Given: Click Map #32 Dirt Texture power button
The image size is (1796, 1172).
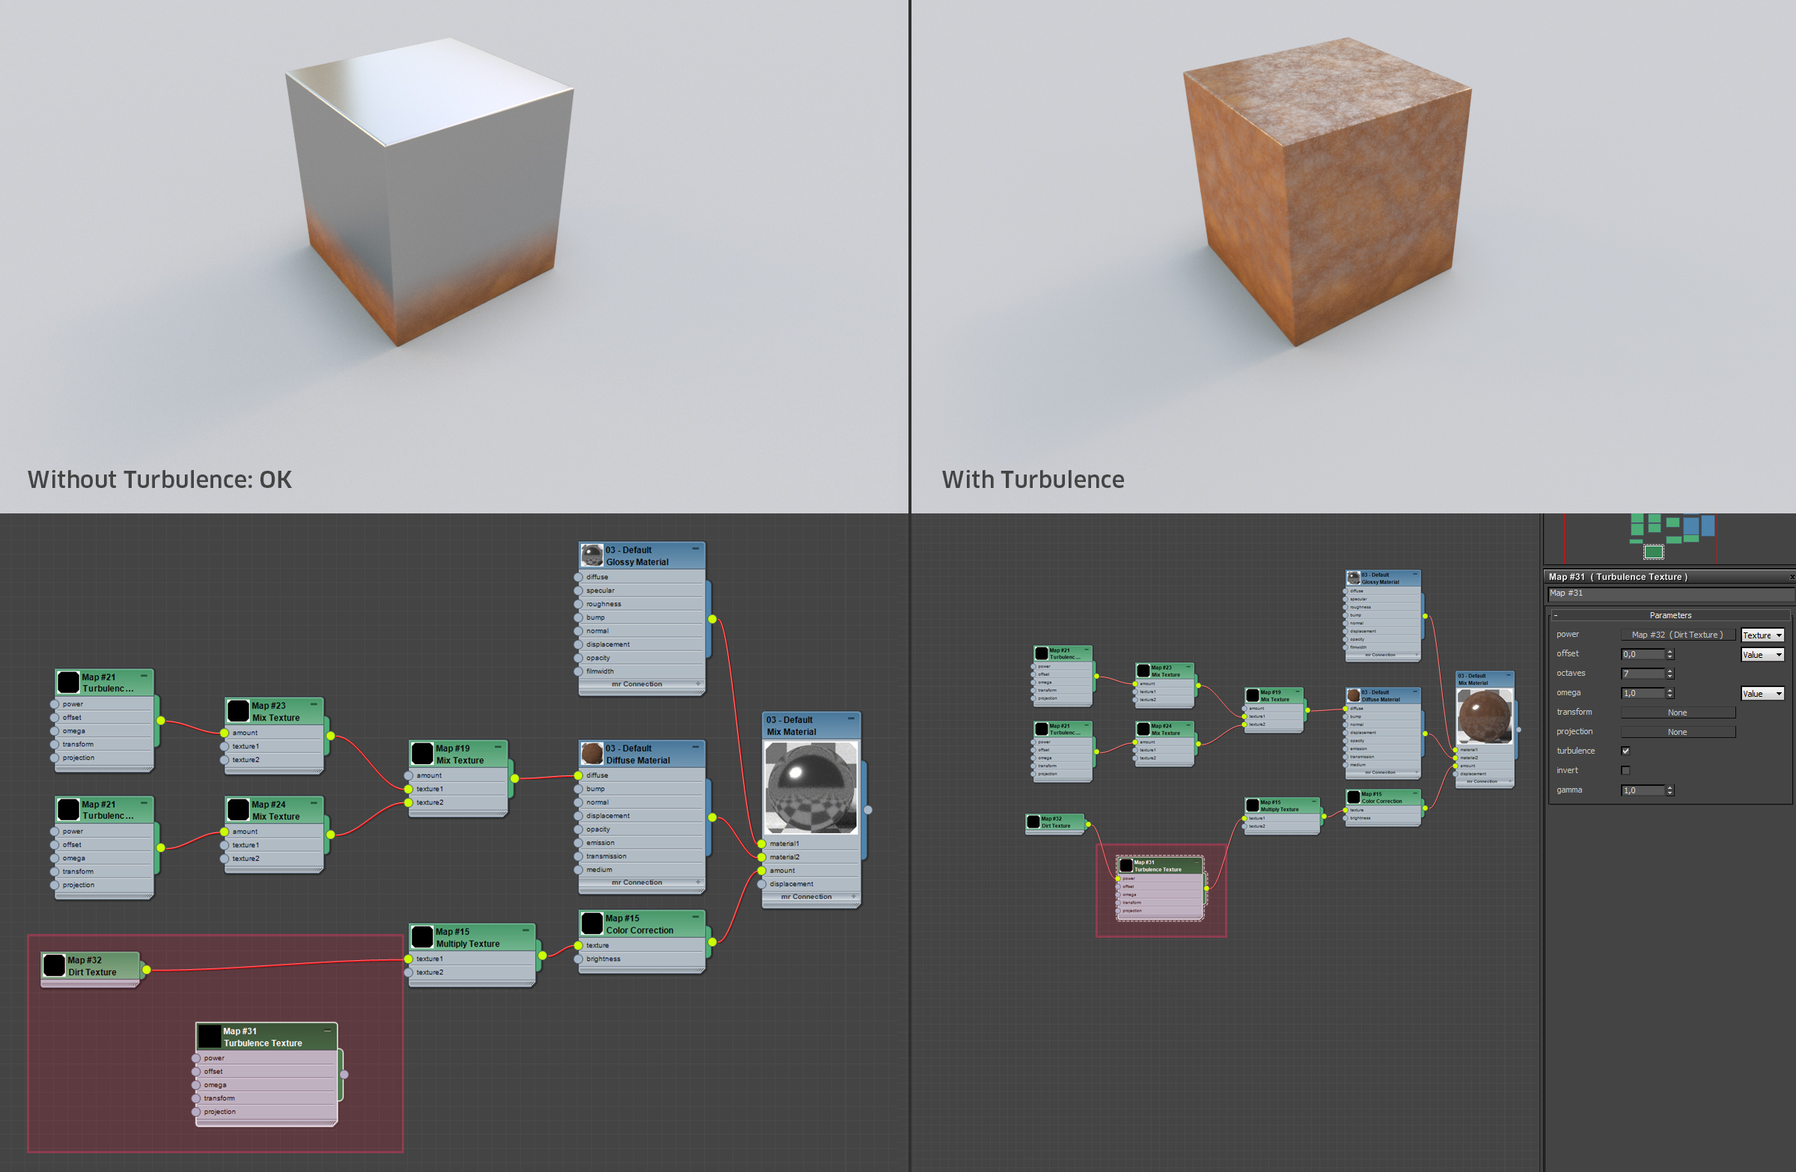Looking at the screenshot, I should click(1677, 635).
